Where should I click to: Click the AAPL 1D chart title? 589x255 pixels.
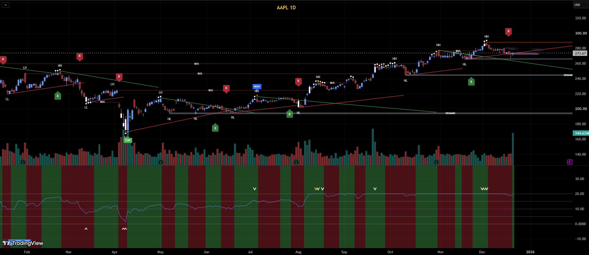[x=286, y=7]
